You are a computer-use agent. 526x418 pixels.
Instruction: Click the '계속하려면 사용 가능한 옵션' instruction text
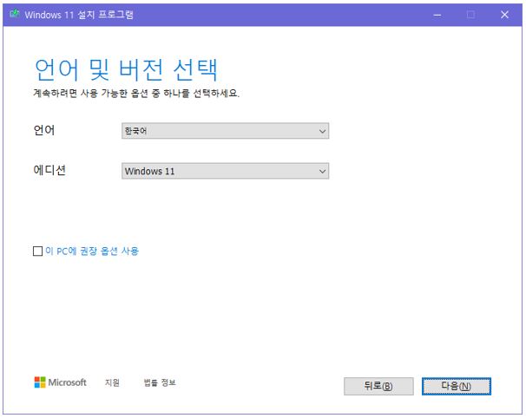coord(136,93)
